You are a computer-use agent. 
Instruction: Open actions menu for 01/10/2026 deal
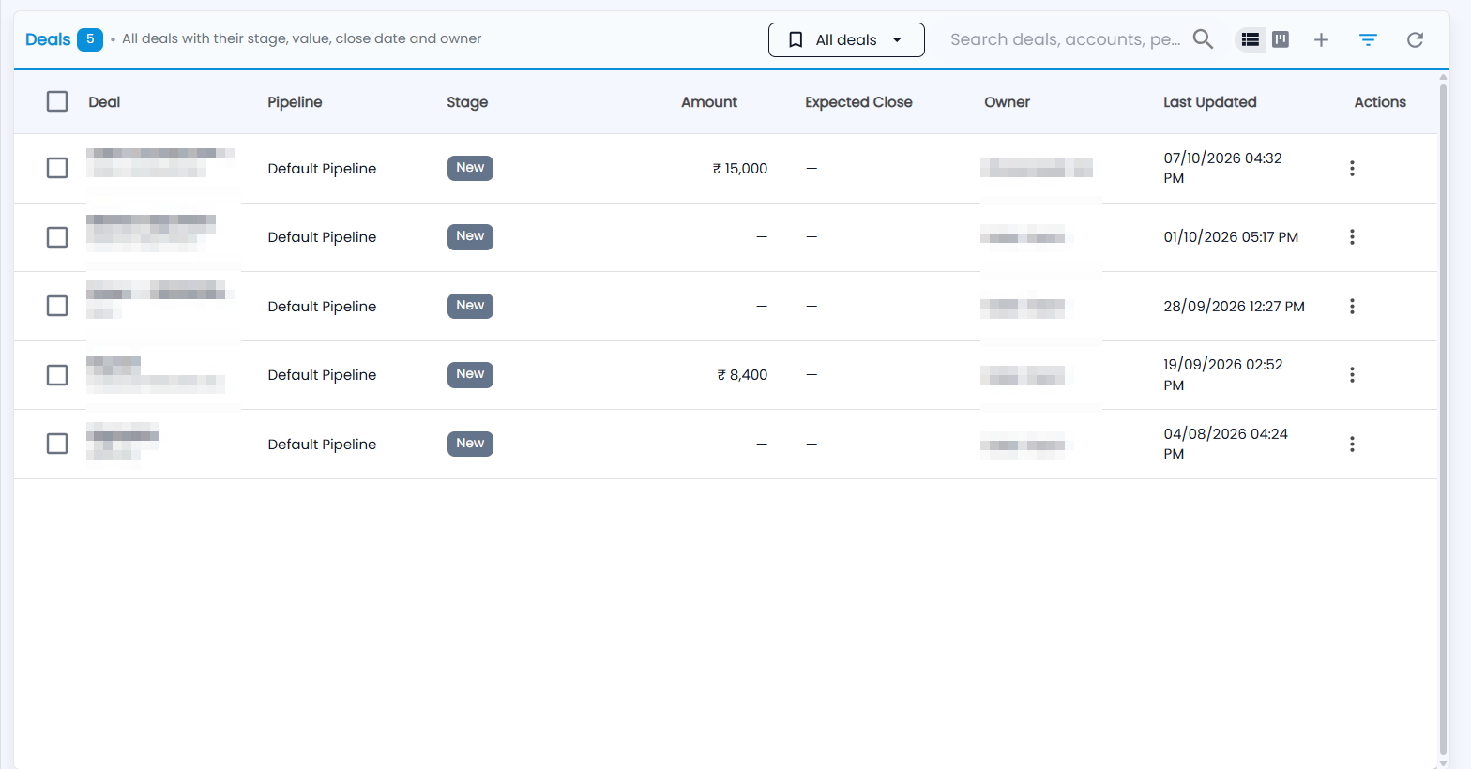[x=1352, y=237]
